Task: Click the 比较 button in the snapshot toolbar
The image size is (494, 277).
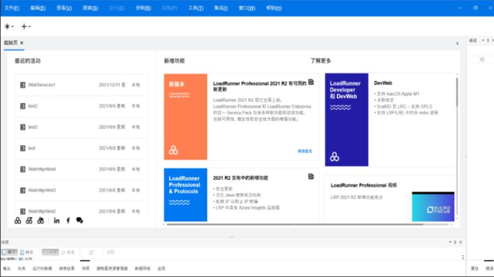Action: point(110,252)
